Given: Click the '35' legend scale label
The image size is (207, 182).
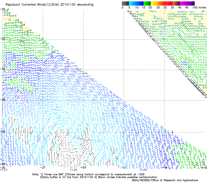Looking at the screenshot, I should coord(172,8).
